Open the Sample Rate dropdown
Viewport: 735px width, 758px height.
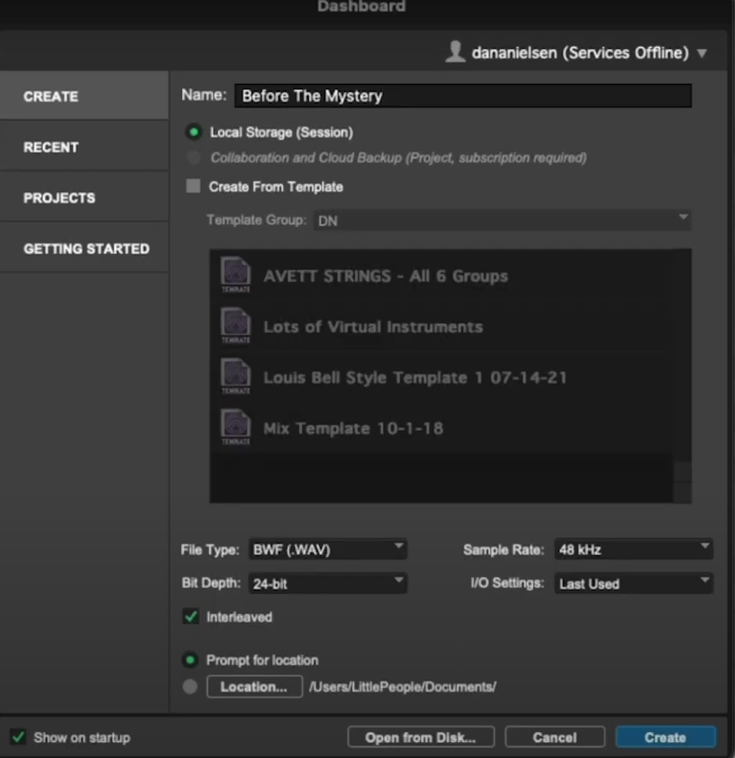click(x=633, y=549)
